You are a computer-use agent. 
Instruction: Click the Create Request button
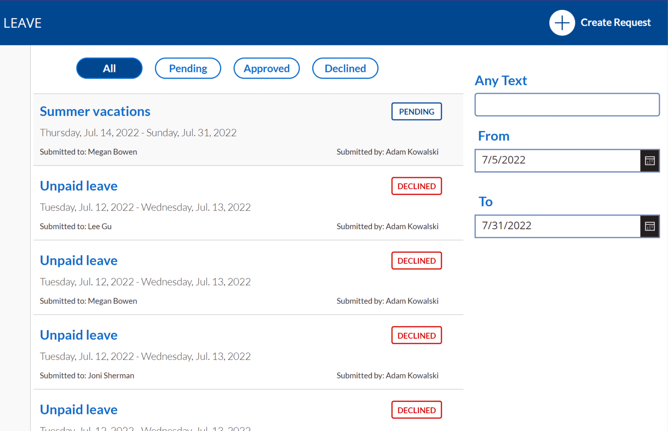tap(615, 23)
